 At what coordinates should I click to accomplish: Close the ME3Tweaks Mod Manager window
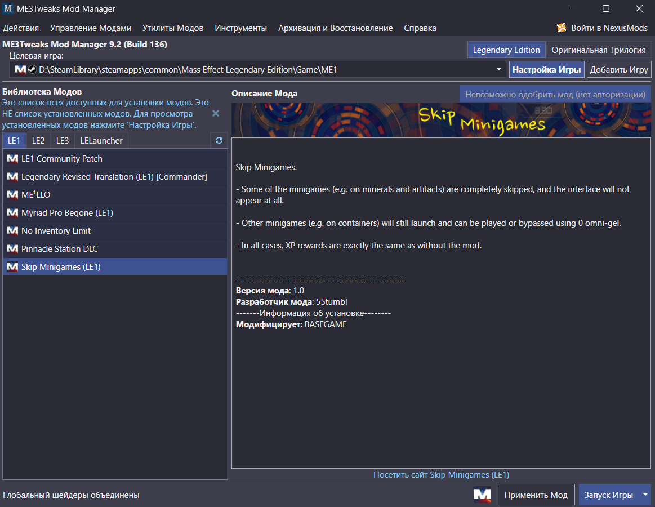coord(639,8)
